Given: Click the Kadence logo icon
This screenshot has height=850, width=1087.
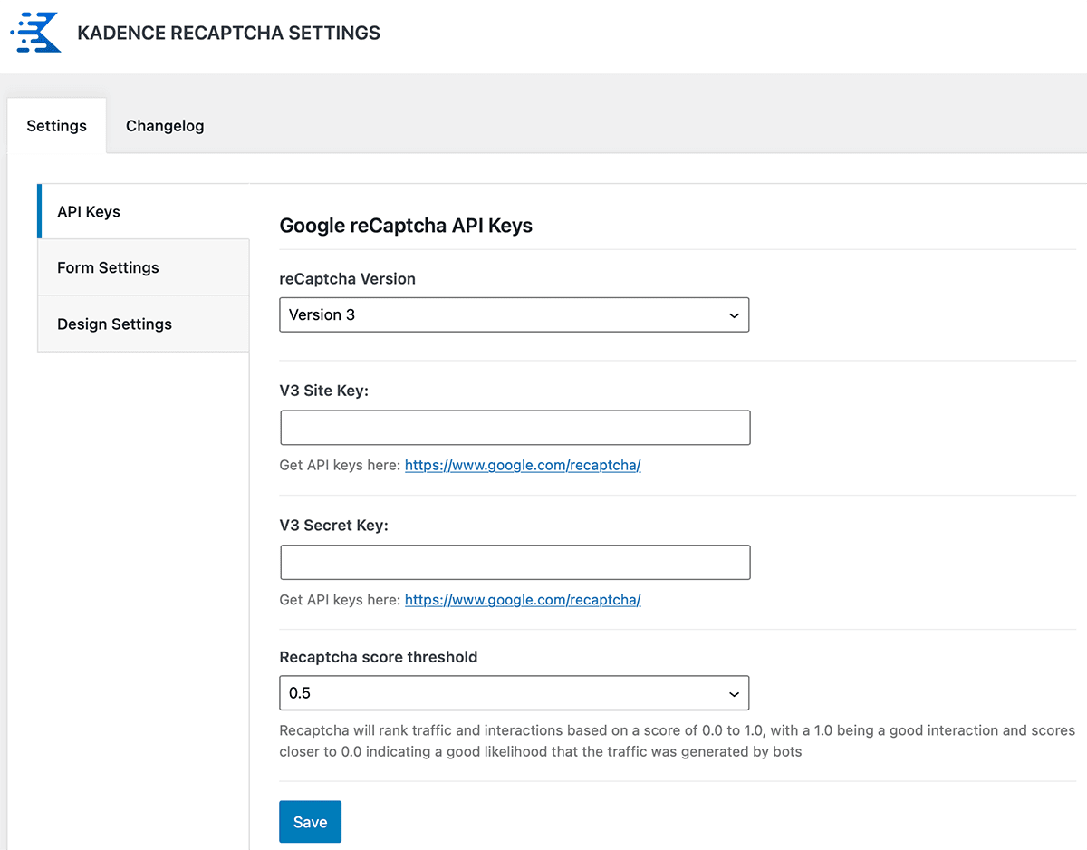Looking at the screenshot, I should coord(36,33).
